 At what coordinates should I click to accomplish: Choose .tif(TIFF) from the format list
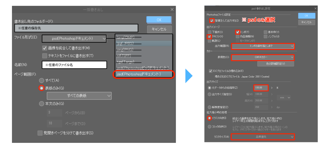(x=144, y=55)
